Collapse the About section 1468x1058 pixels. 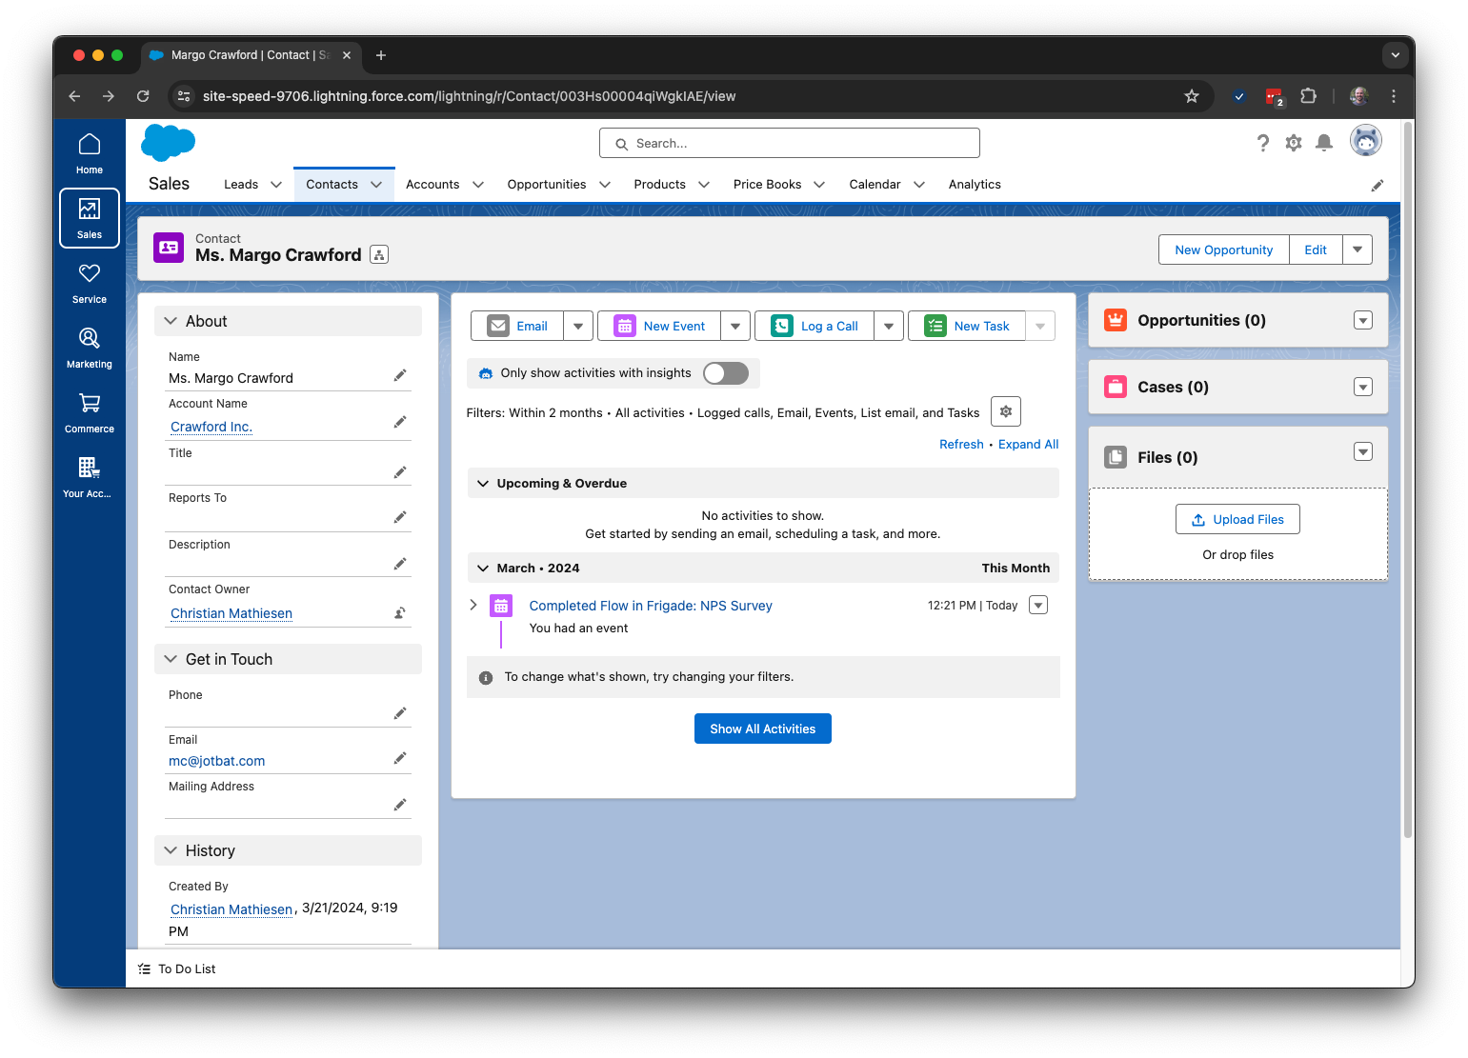point(171,321)
